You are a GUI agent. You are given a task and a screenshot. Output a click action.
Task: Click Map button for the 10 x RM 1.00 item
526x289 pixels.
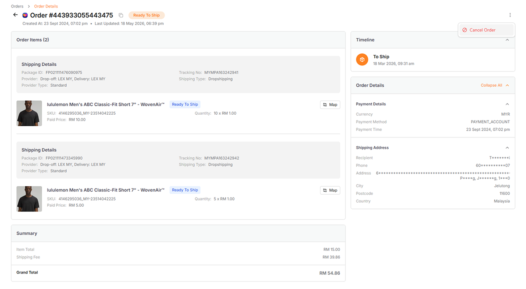330,104
